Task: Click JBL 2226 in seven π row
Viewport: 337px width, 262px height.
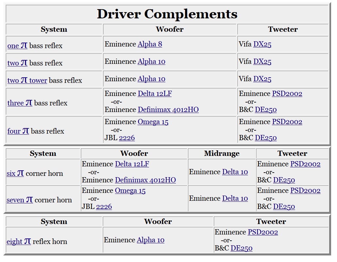Action: click(104, 207)
